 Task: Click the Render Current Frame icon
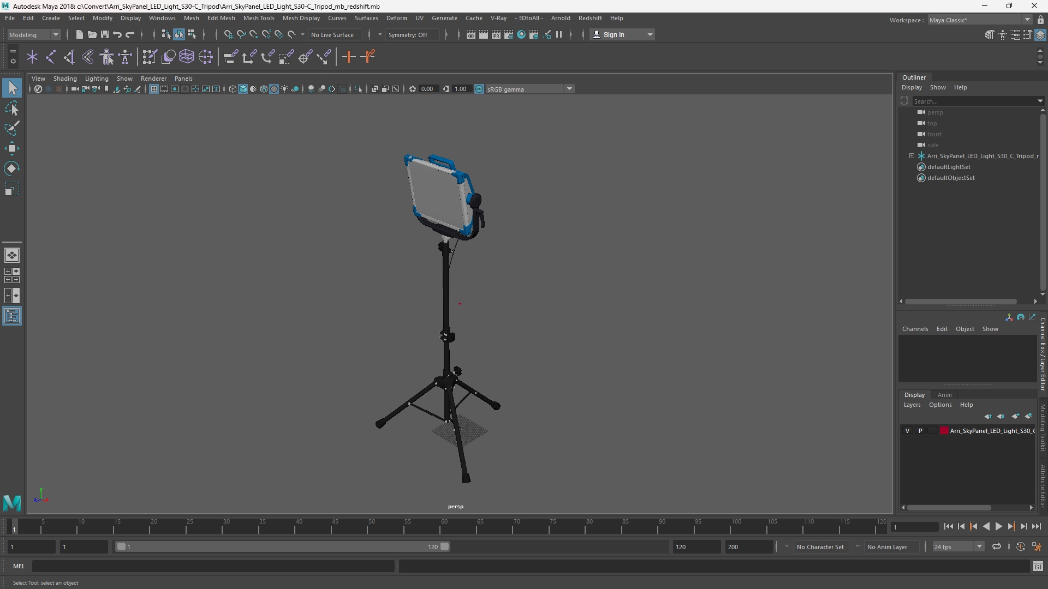click(x=484, y=34)
